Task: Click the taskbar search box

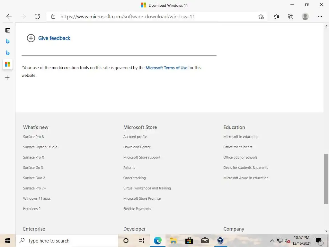Action: pos(67,241)
